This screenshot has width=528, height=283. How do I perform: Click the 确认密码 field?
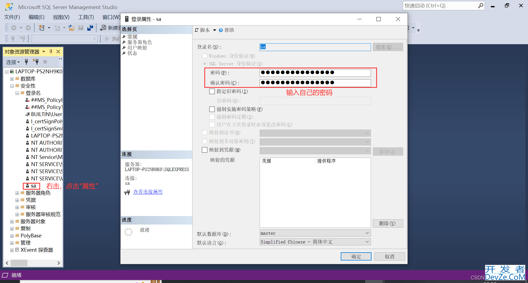tap(315, 83)
